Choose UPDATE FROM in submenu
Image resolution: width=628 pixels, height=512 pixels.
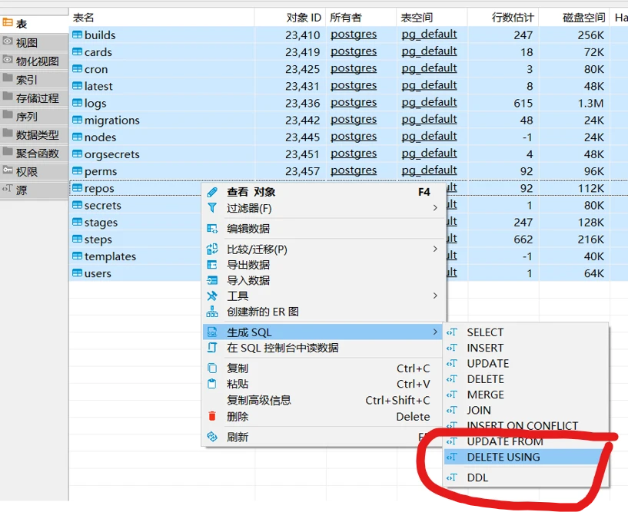tap(526, 441)
